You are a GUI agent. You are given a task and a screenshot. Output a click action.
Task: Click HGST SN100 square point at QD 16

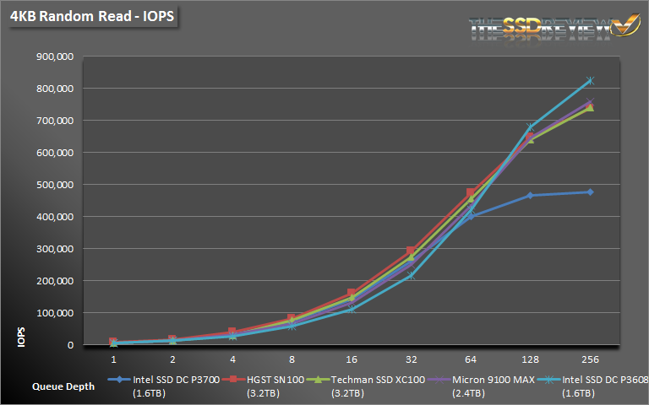pyautogui.click(x=352, y=293)
